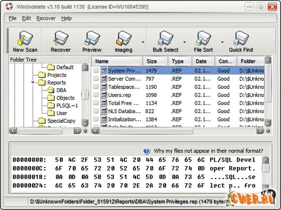
Task: Click the file icon of Server Com... row
Action: (x=104, y=78)
